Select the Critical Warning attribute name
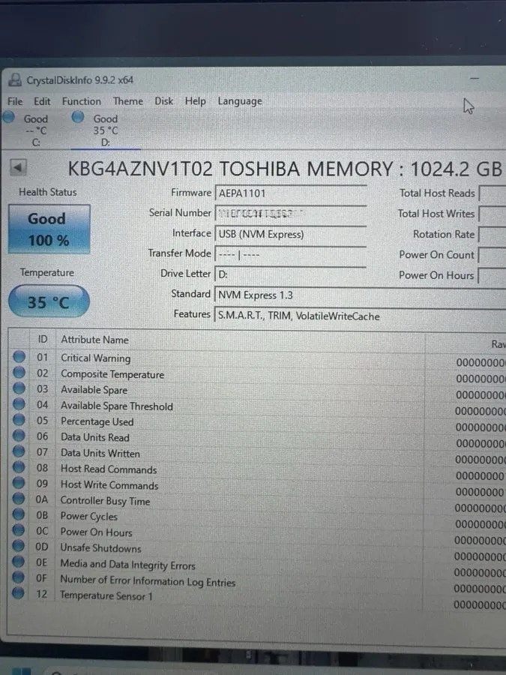The width and height of the screenshot is (506, 675). coord(95,358)
